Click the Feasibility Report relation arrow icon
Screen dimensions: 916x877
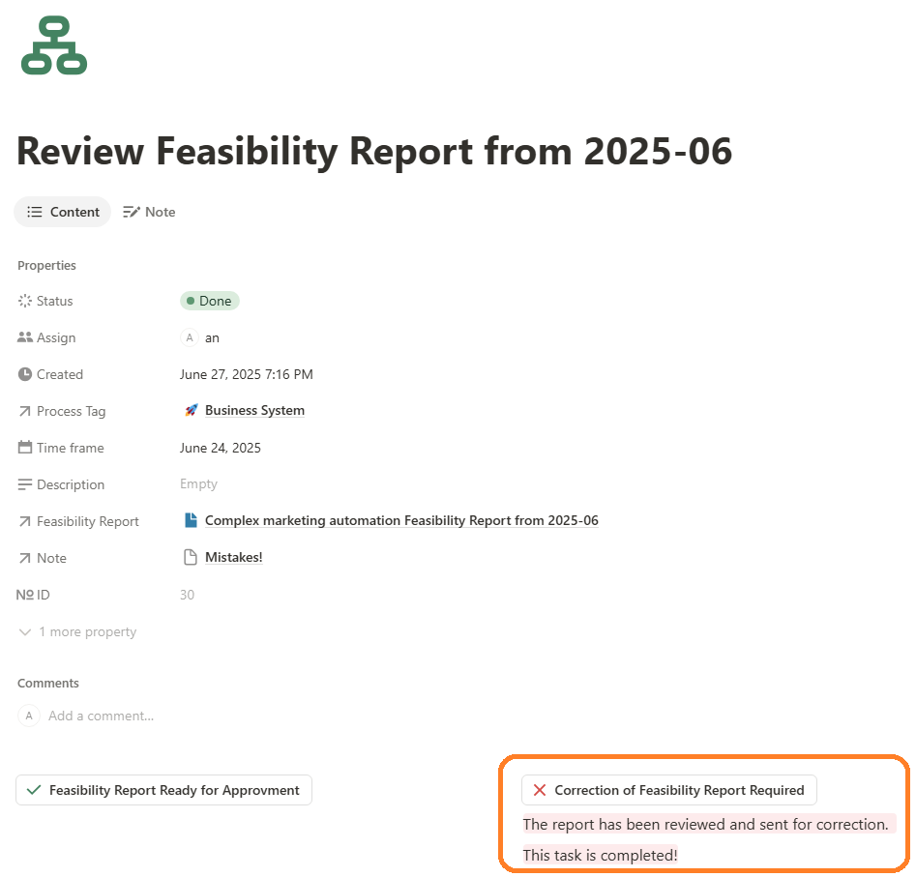pyautogui.click(x=25, y=521)
